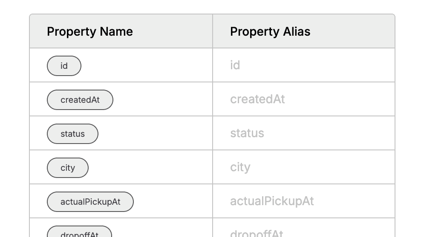Select the actualPickupAt property pill
Image resolution: width=421 pixels, height=237 pixels.
click(90, 202)
